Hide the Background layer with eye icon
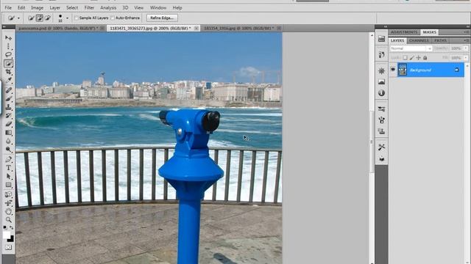 pos(393,70)
